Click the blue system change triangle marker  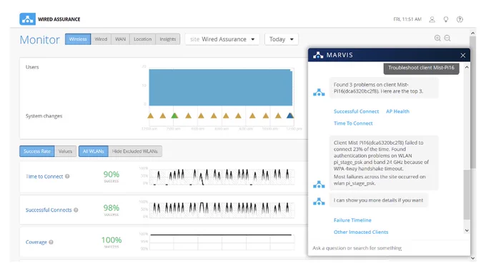point(289,115)
